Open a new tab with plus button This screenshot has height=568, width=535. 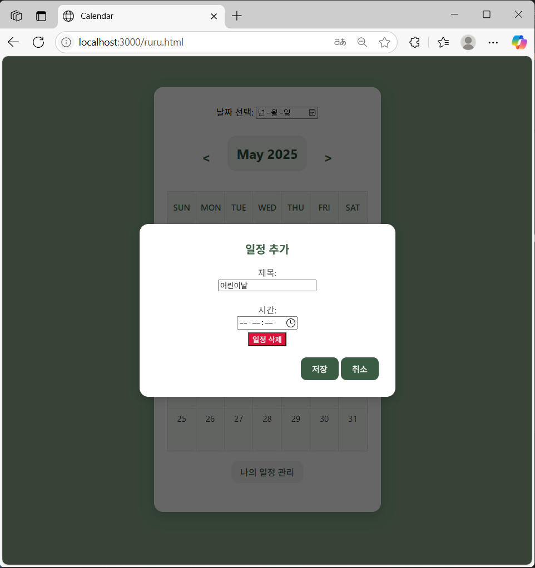(237, 16)
